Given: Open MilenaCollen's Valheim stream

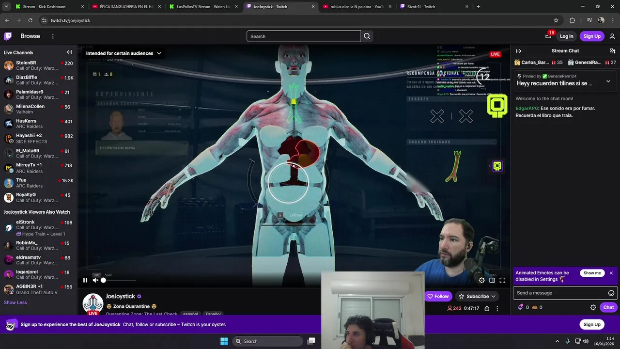Looking at the screenshot, I should pos(38,110).
